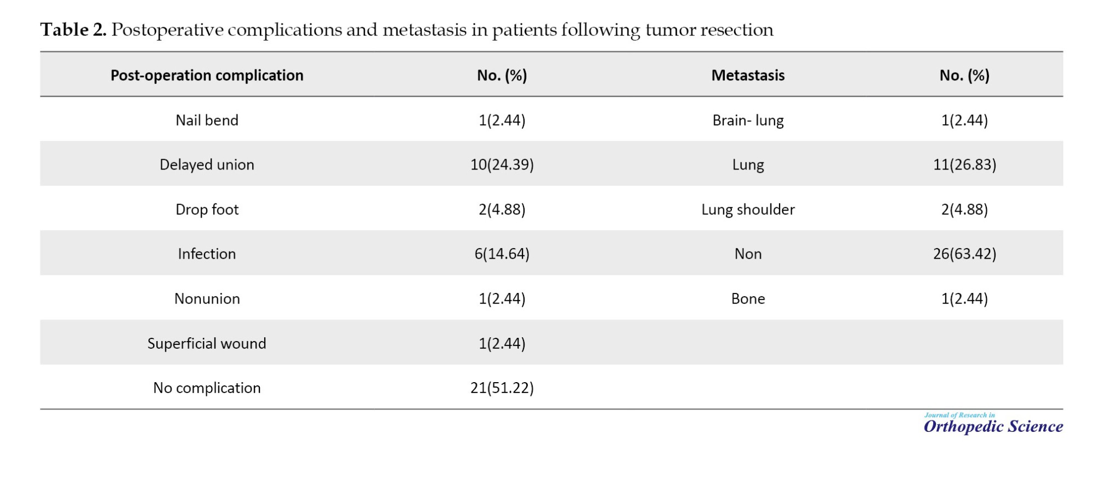Select the Nonunion cell
This screenshot has width=1094, height=480.
[207, 298]
